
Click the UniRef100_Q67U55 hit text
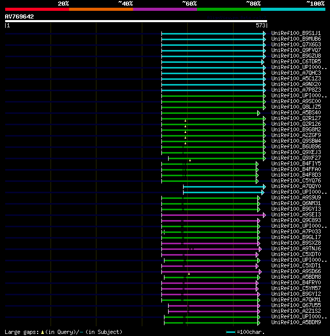pos(296,306)
